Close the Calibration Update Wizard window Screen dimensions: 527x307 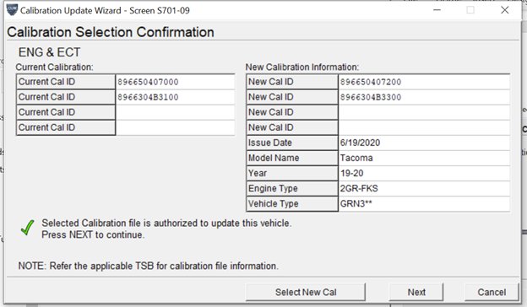(x=504, y=10)
